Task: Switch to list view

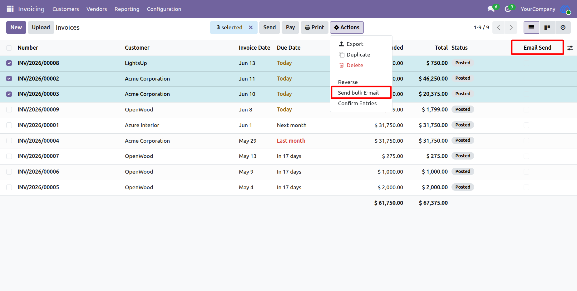Action: point(531,27)
